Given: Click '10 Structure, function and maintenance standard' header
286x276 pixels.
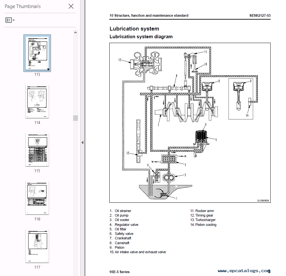Looking at the screenshot, I should (x=149, y=15).
